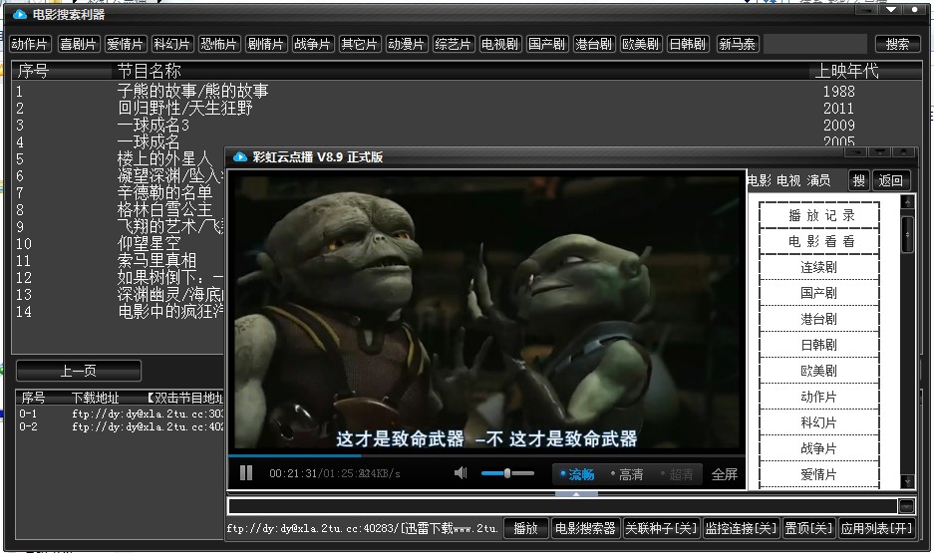Pause the video with the pause icon
The image size is (934, 553).
click(x=246, y=473)
